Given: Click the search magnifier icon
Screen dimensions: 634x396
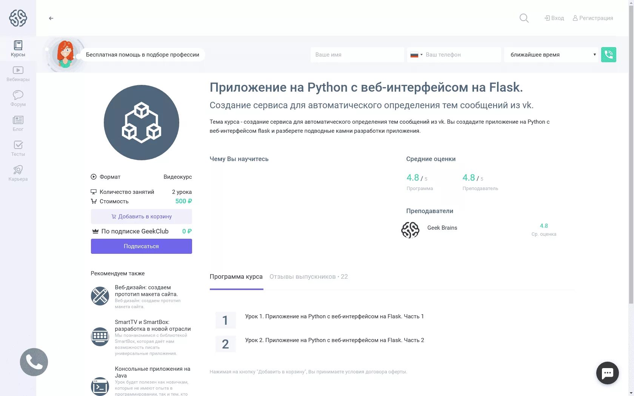Looking at the screenshot, I should point(524,18).
